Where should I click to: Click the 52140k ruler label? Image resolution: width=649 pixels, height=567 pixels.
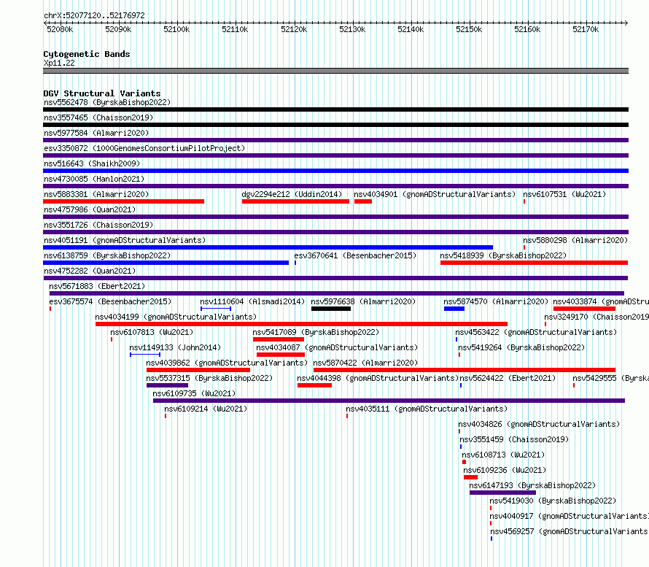point(411,29)
